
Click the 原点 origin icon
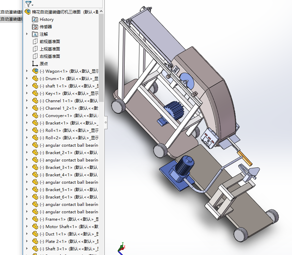[35, 63]
